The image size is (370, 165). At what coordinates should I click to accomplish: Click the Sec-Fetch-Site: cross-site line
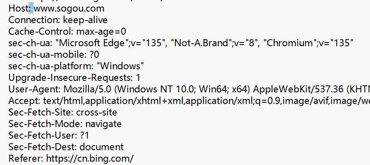point(63,112)
